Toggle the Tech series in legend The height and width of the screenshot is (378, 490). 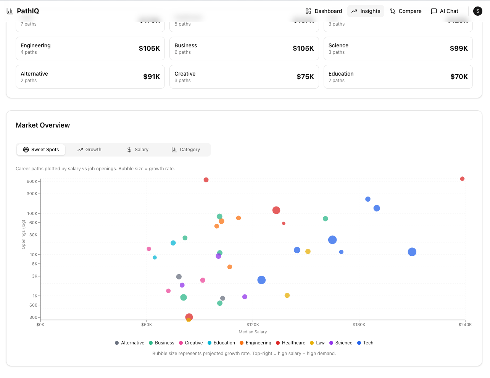pos(365,343)
